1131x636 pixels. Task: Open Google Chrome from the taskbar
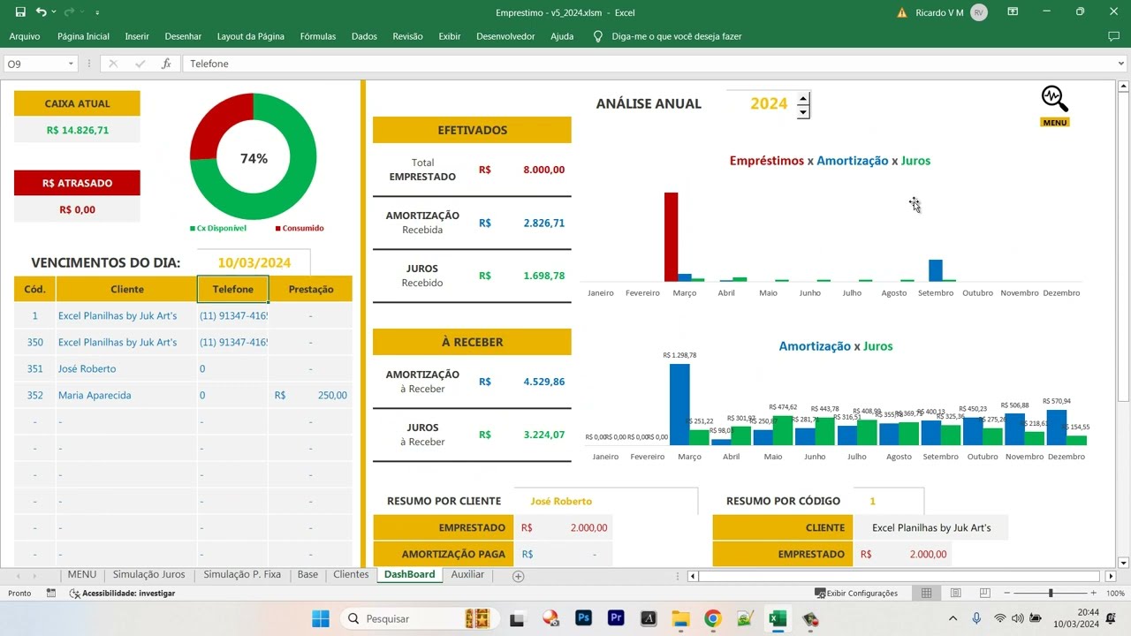[713, 618]
